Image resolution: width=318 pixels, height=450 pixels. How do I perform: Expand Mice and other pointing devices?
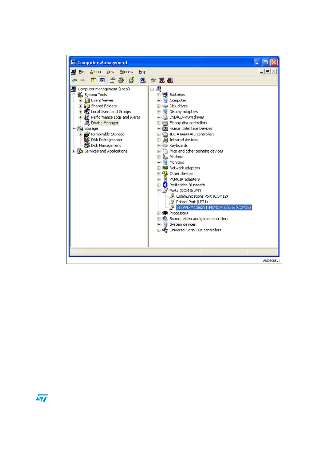pyautogui.click(x=159, y=151)
